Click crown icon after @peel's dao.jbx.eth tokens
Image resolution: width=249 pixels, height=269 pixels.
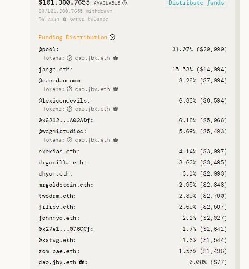click(x=116, y=58)
